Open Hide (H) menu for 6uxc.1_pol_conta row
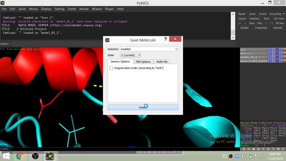Viewport: 286px width, 161px height. point(277,61)
